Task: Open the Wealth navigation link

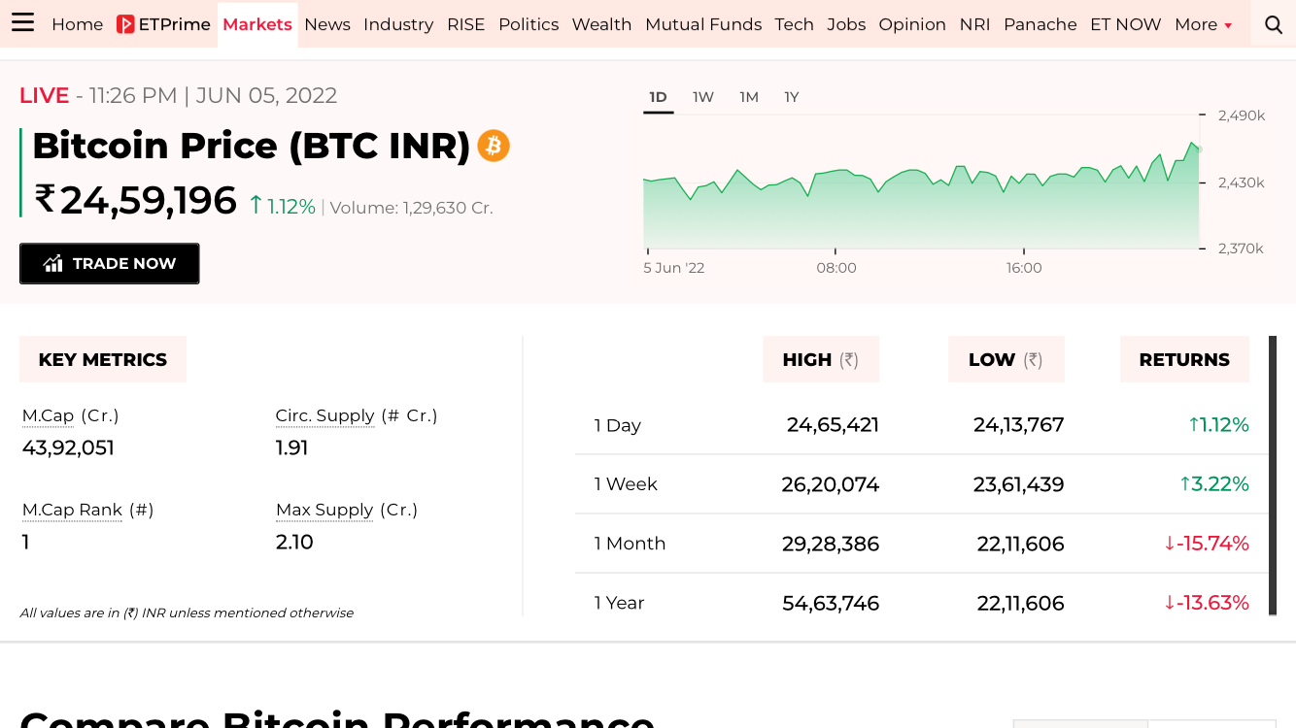Action: pyautogui.click(x=601, y=24)
